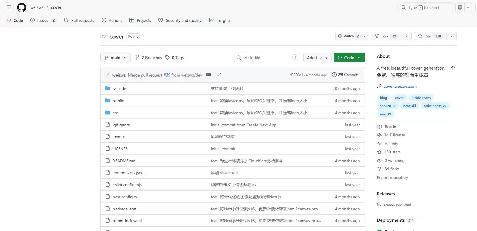Open Copilot chat icon in header

coord(460,7)
